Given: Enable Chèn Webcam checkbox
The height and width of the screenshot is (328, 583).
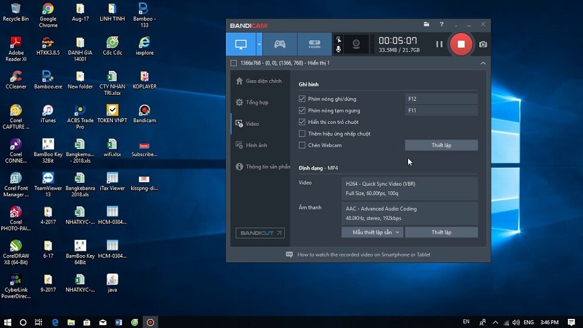Looking at the screenshot, I should pyautogui.click(x=302, y=145).
